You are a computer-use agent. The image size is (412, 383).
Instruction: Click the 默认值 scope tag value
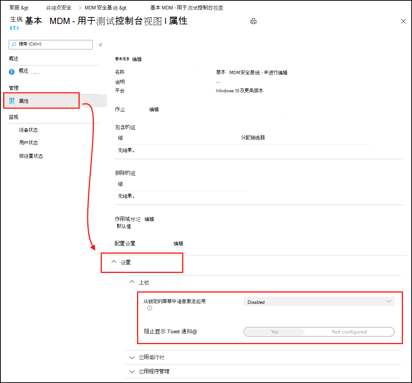coord(124,226)
